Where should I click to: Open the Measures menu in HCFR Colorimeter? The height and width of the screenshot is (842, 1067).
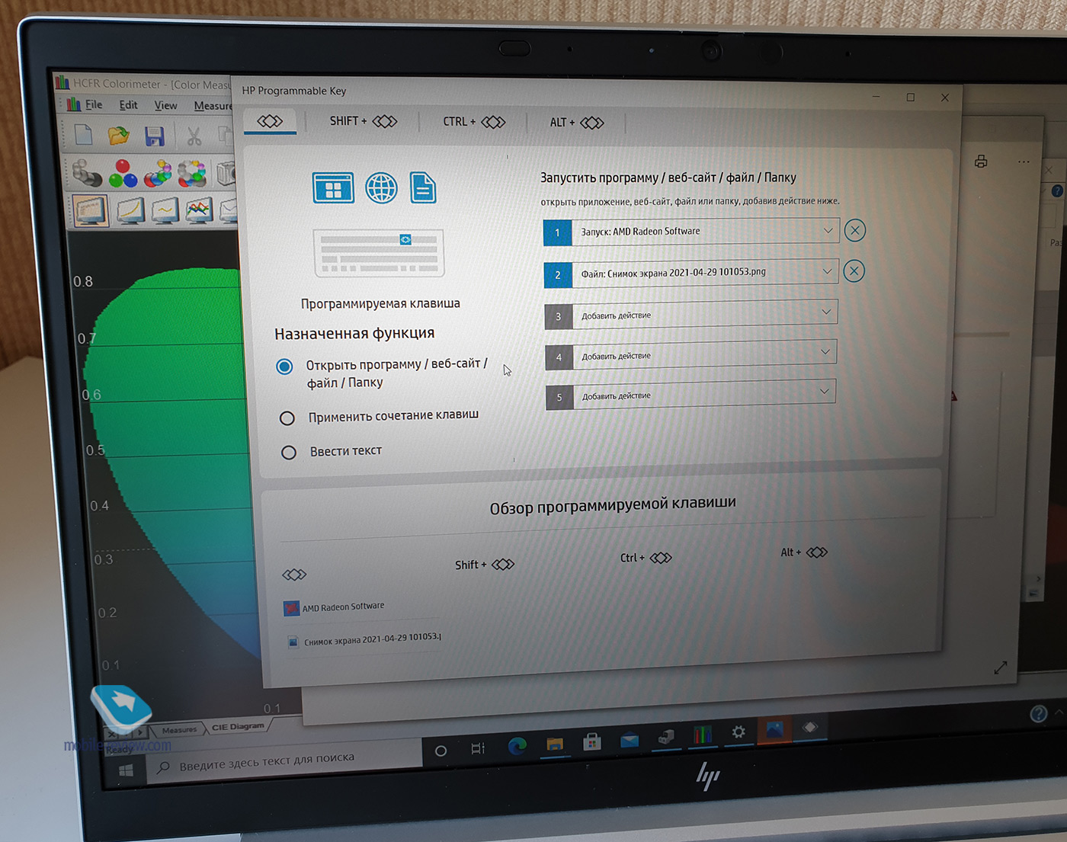pos(212,106)
